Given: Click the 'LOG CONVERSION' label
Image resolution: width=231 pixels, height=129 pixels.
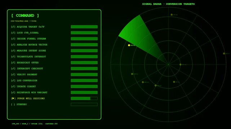Looking at the screenshot, I should pos(27,81).
